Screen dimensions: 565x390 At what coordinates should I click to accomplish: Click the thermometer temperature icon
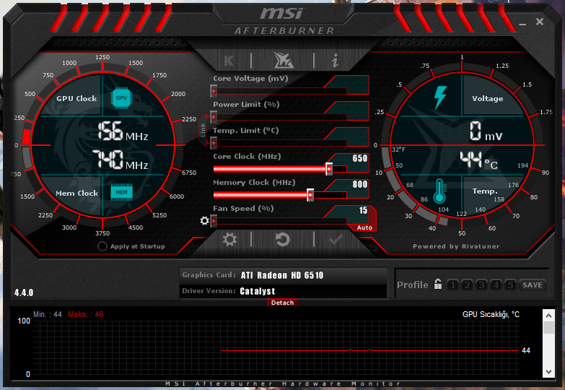click(x=439, y=191)
